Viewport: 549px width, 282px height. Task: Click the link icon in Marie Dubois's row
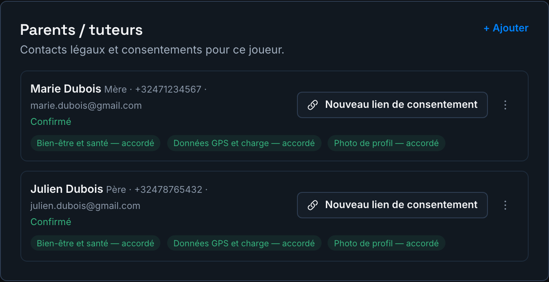(313, 105)
